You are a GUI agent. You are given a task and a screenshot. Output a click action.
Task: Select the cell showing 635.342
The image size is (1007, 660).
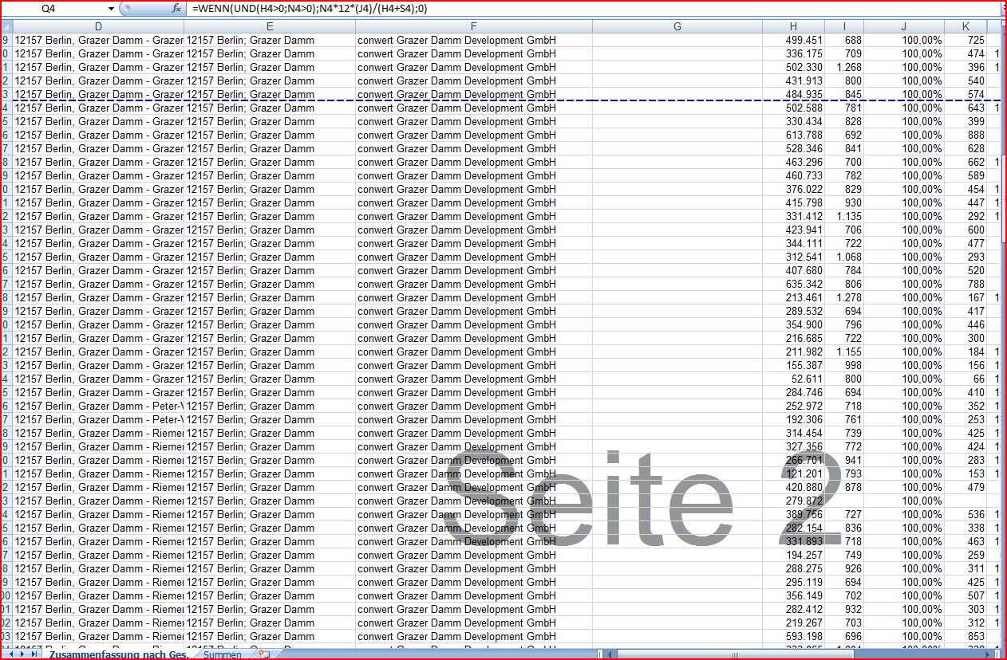[793, 284]
